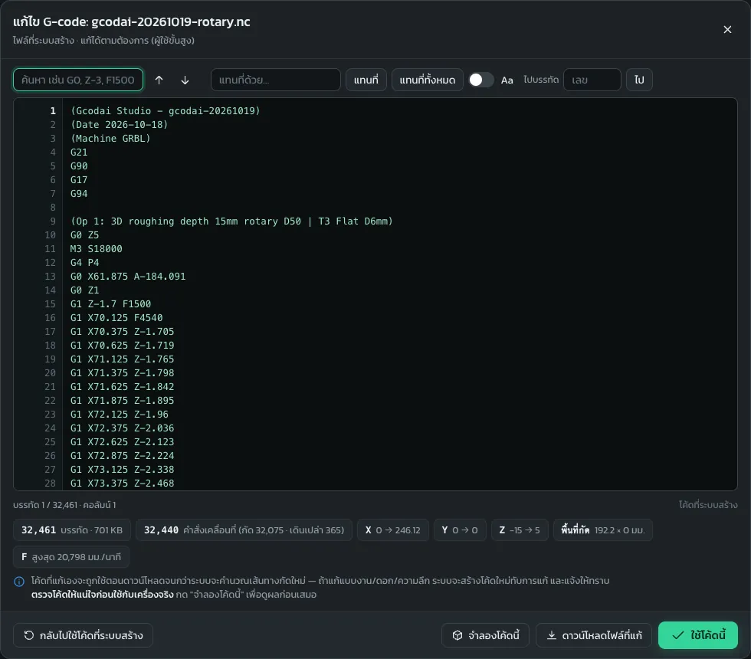Focus the go-to-line number field
This screenshot has height=659, width=751.
[592, 80]
